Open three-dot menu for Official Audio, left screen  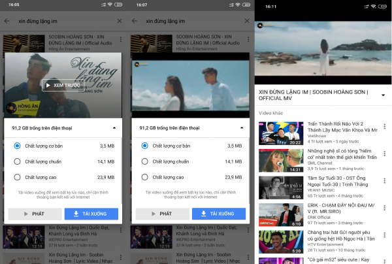click(x=121, y=39)
